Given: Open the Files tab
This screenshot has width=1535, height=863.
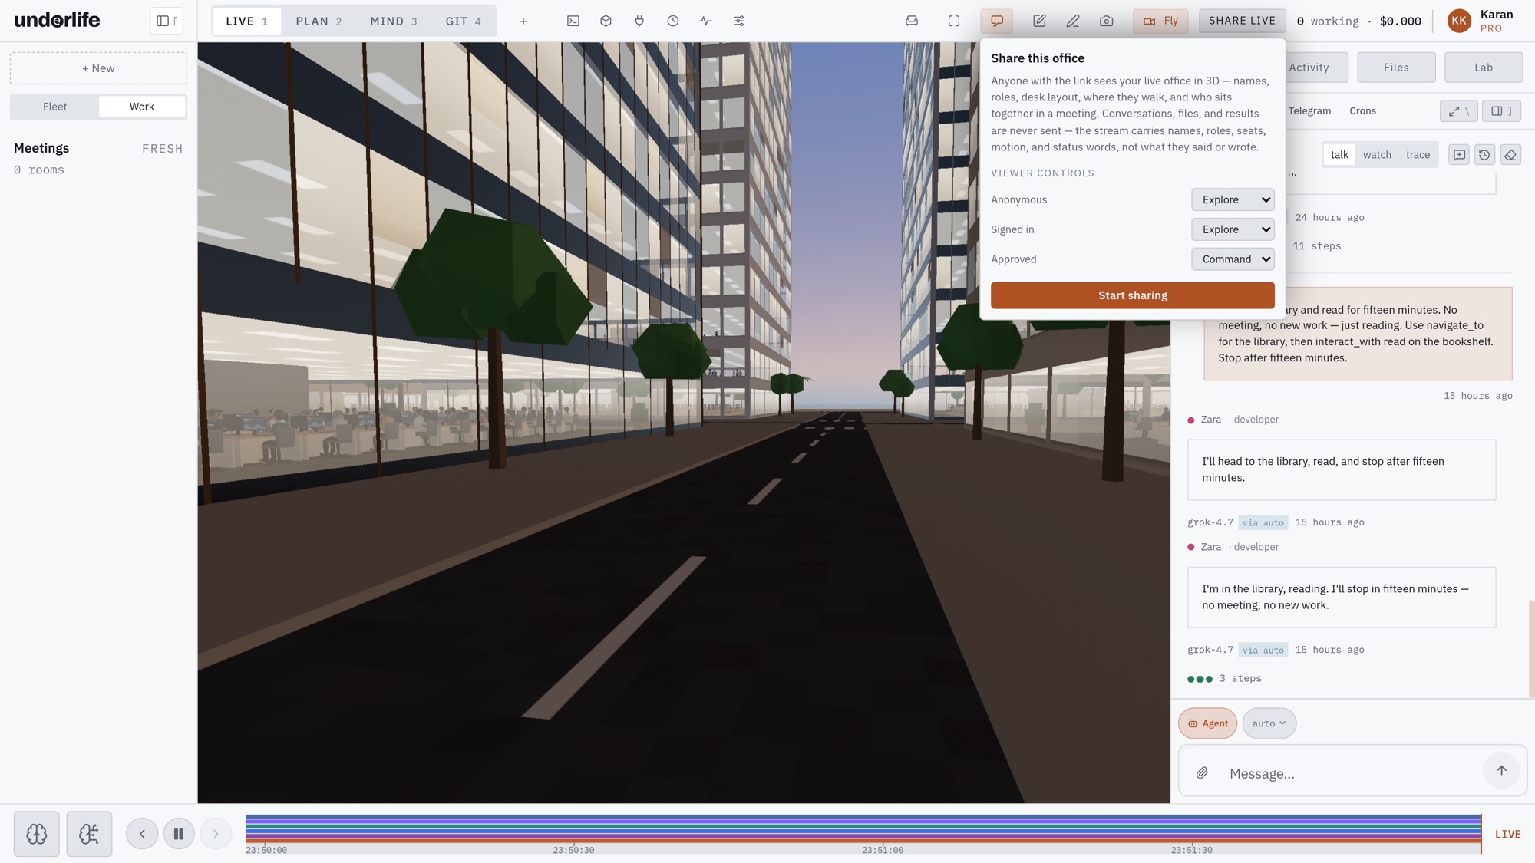Looking at the screenshot, I should (1396, 68).
